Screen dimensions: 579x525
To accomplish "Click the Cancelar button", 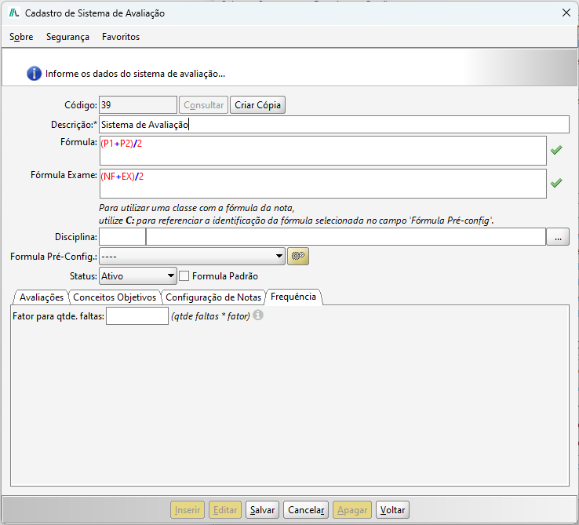I will (306, 510).
